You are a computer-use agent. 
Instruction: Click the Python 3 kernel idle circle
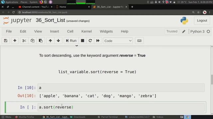(x=208, y=31)
